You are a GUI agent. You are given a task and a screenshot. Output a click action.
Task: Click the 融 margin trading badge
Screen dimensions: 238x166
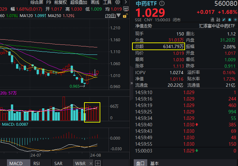[x=218, y=20]
